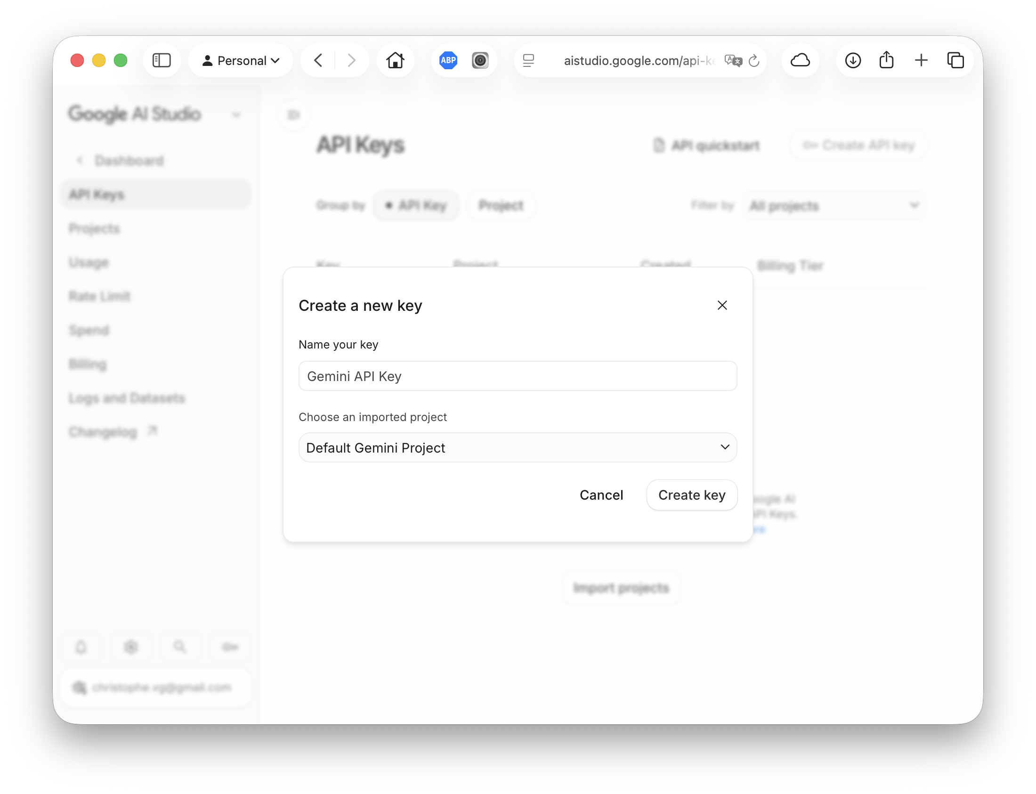
Task: Minimize the window with yellow button
Action: [99, 60]
